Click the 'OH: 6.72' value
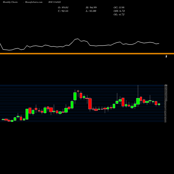Screen dimensions: 174x174 [x=119, y=11]
